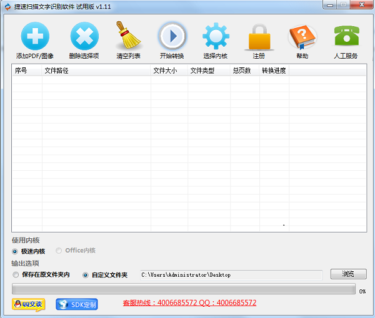
Task: Minimize the window
Action: (x=330, y=4)
